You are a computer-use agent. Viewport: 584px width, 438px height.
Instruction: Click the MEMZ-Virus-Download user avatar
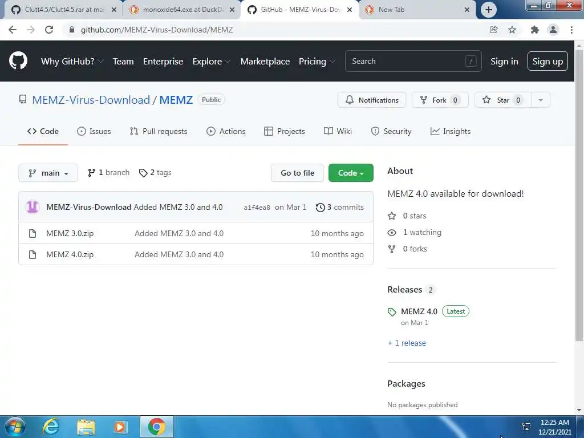[33, 206]
